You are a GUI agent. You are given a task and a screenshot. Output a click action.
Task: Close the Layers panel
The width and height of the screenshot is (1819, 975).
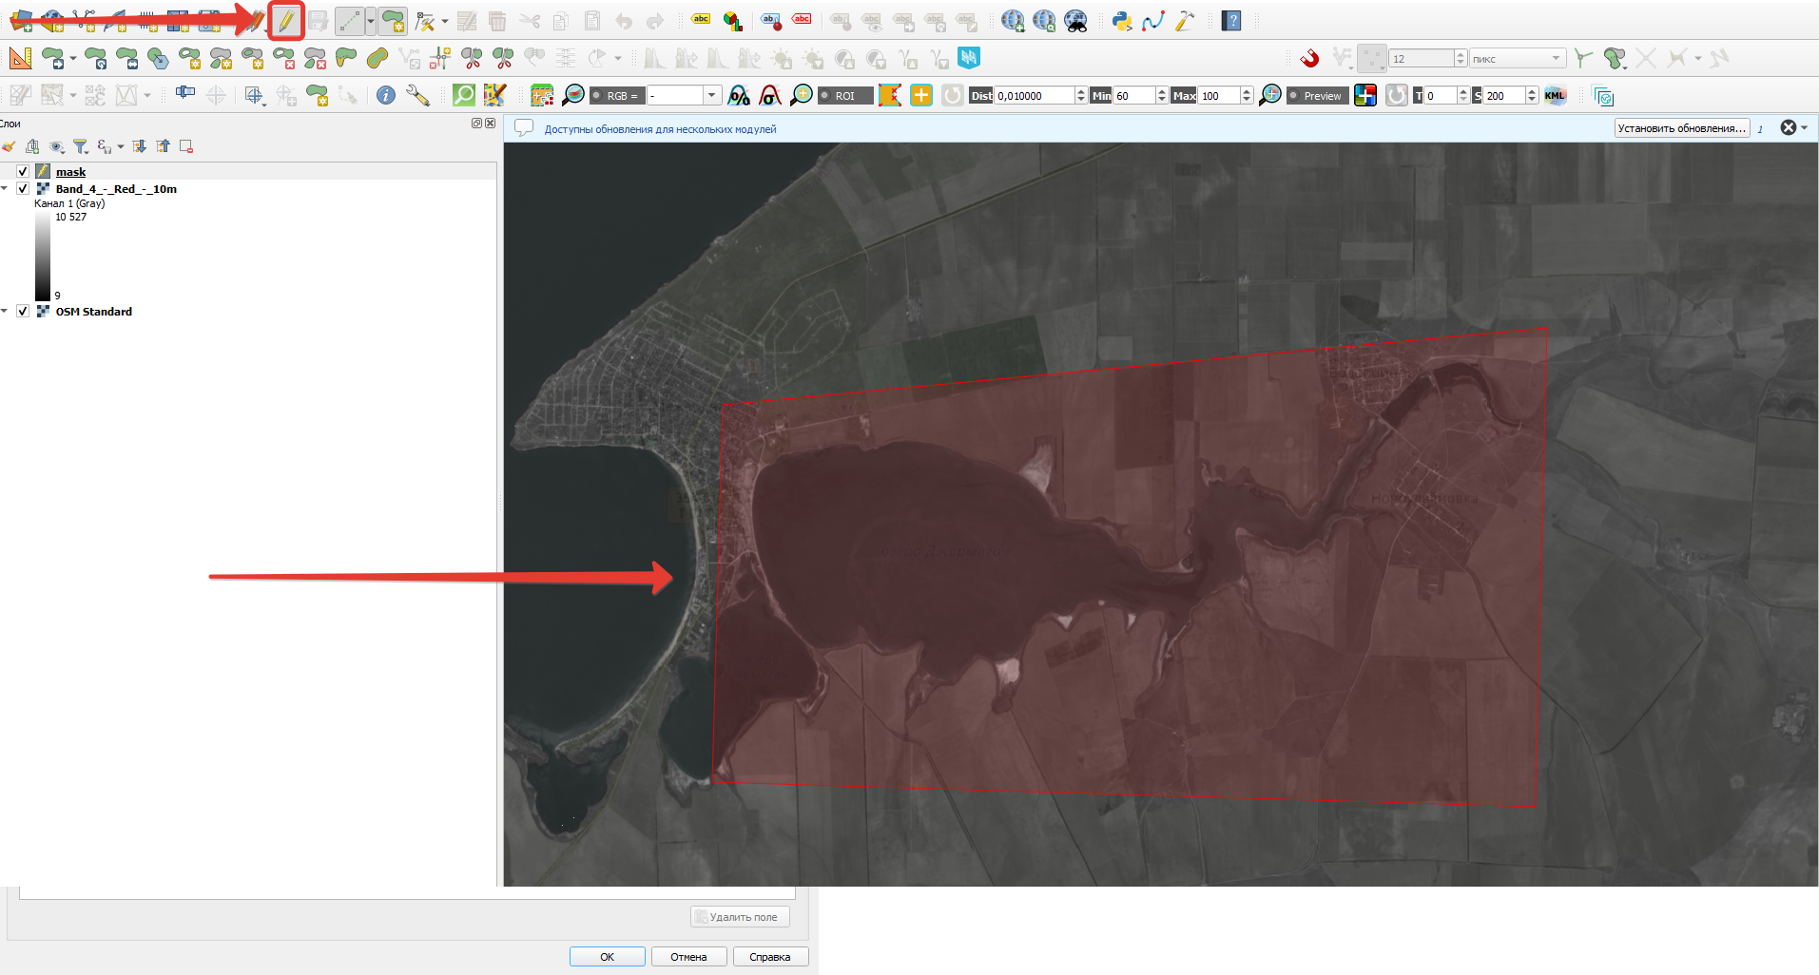click(491, 123)
